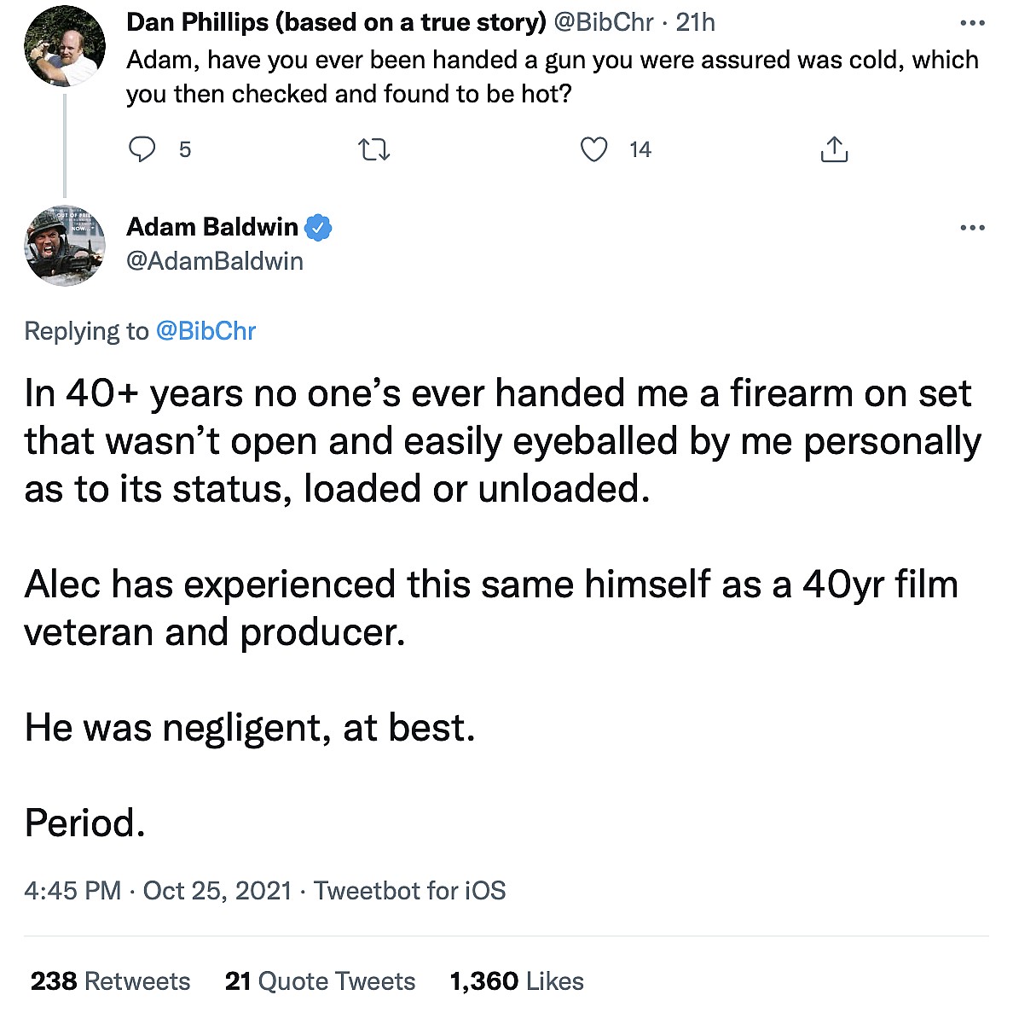Click the @BibChr handle beside Dan Phillips

604,22
